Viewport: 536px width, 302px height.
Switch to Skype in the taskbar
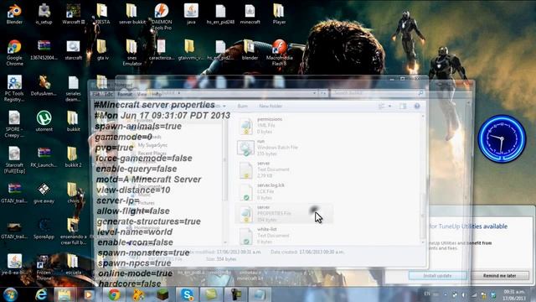coord(187,294)
